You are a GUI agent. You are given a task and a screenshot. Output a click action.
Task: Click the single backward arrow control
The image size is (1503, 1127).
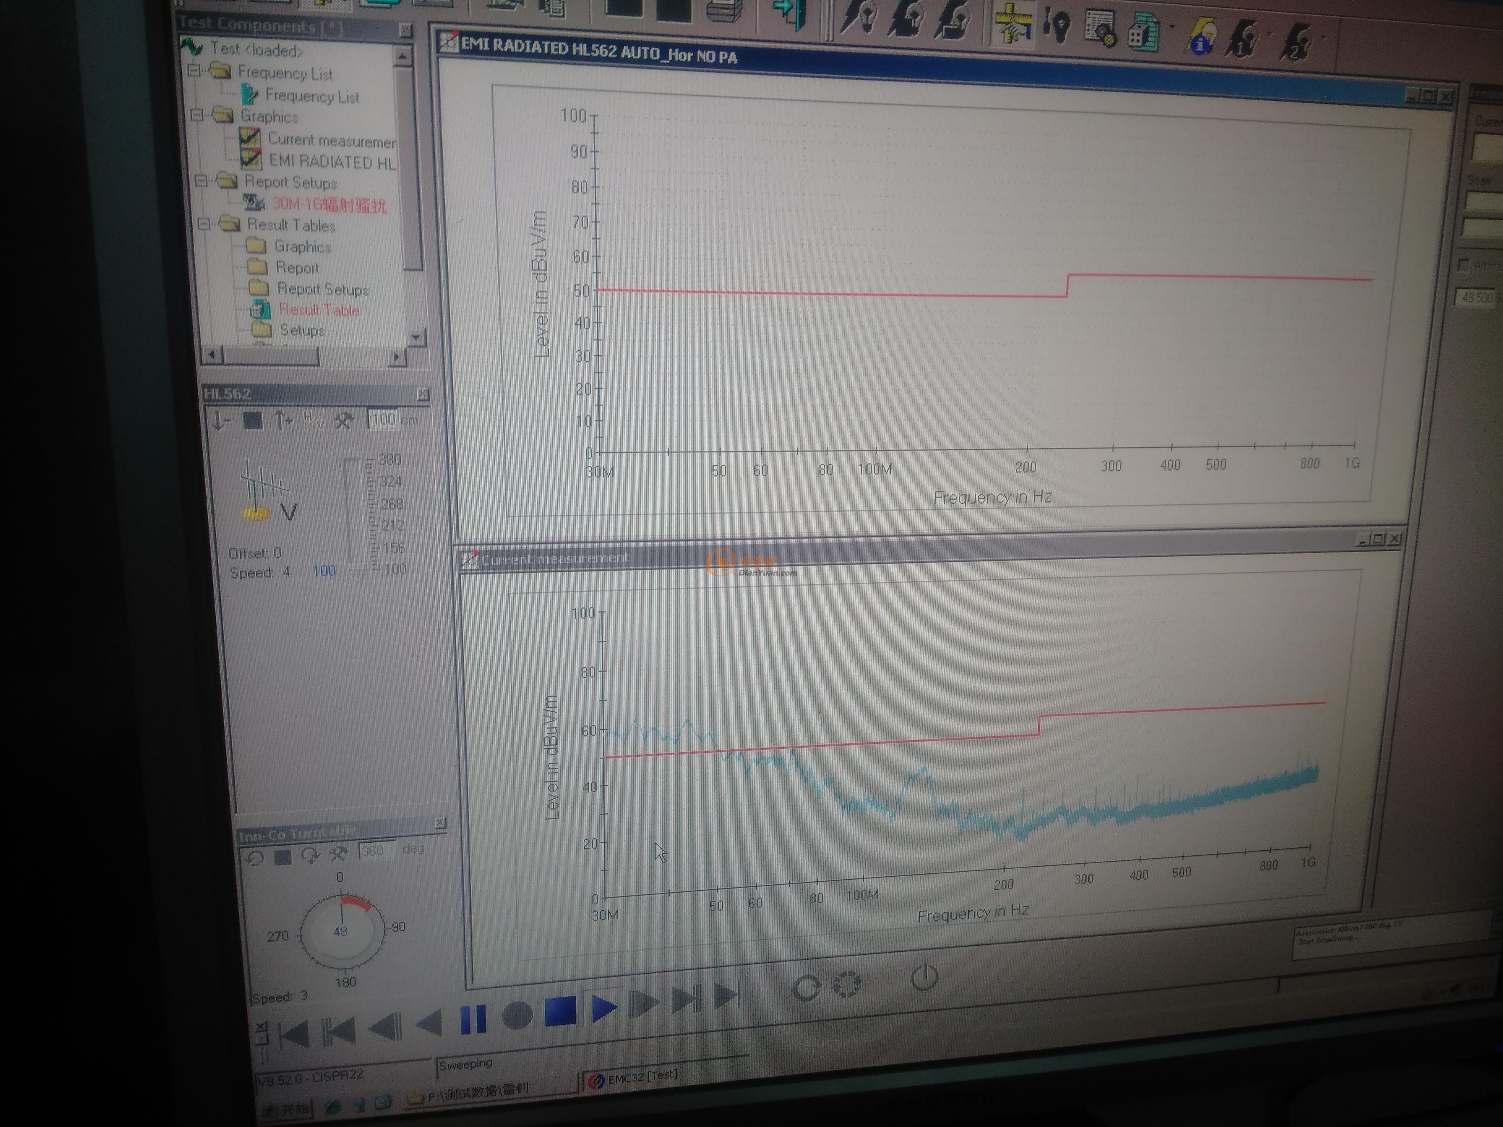(430, 1022)
